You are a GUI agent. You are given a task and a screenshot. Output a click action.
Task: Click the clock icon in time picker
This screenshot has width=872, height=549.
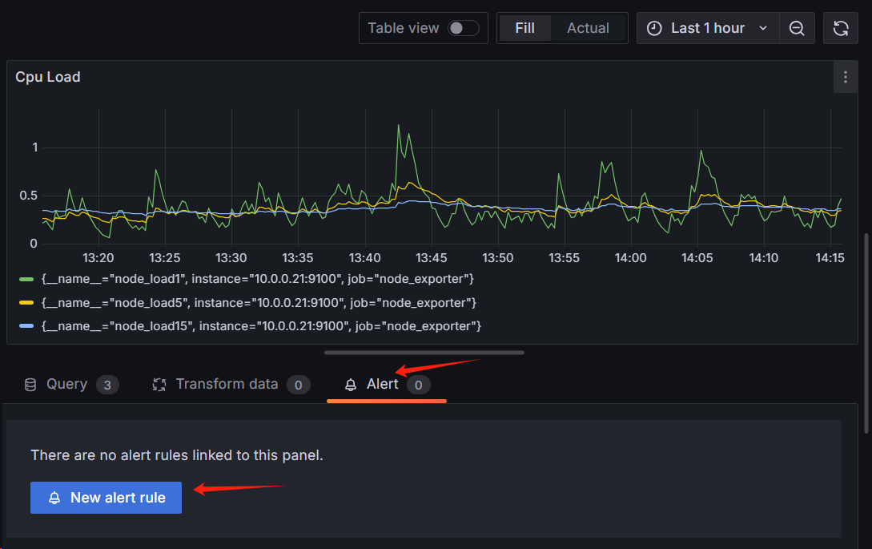(x=654, y=28)
